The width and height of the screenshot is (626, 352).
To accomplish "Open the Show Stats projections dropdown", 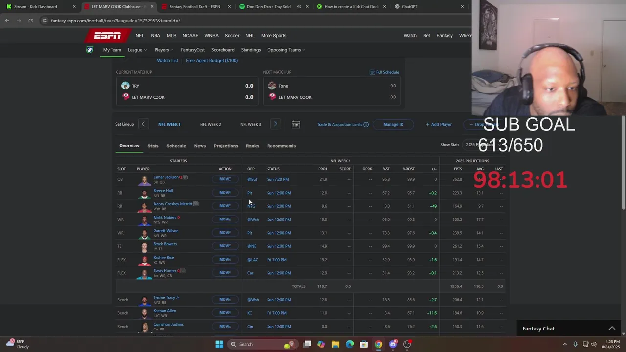I will 482,145.
